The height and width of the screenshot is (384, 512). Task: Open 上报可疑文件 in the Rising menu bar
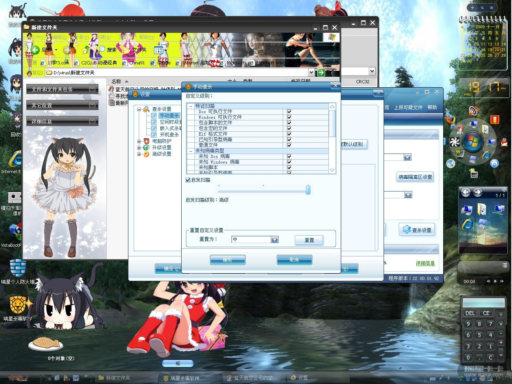click(x=408, y=107)
